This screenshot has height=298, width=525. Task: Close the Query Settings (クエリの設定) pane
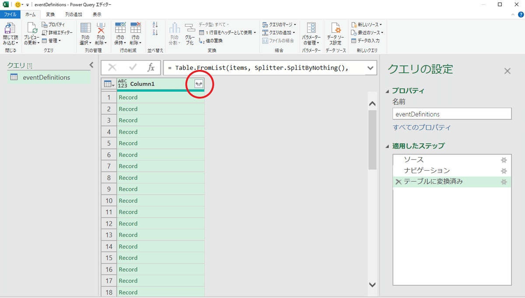(x=507, y=71)
